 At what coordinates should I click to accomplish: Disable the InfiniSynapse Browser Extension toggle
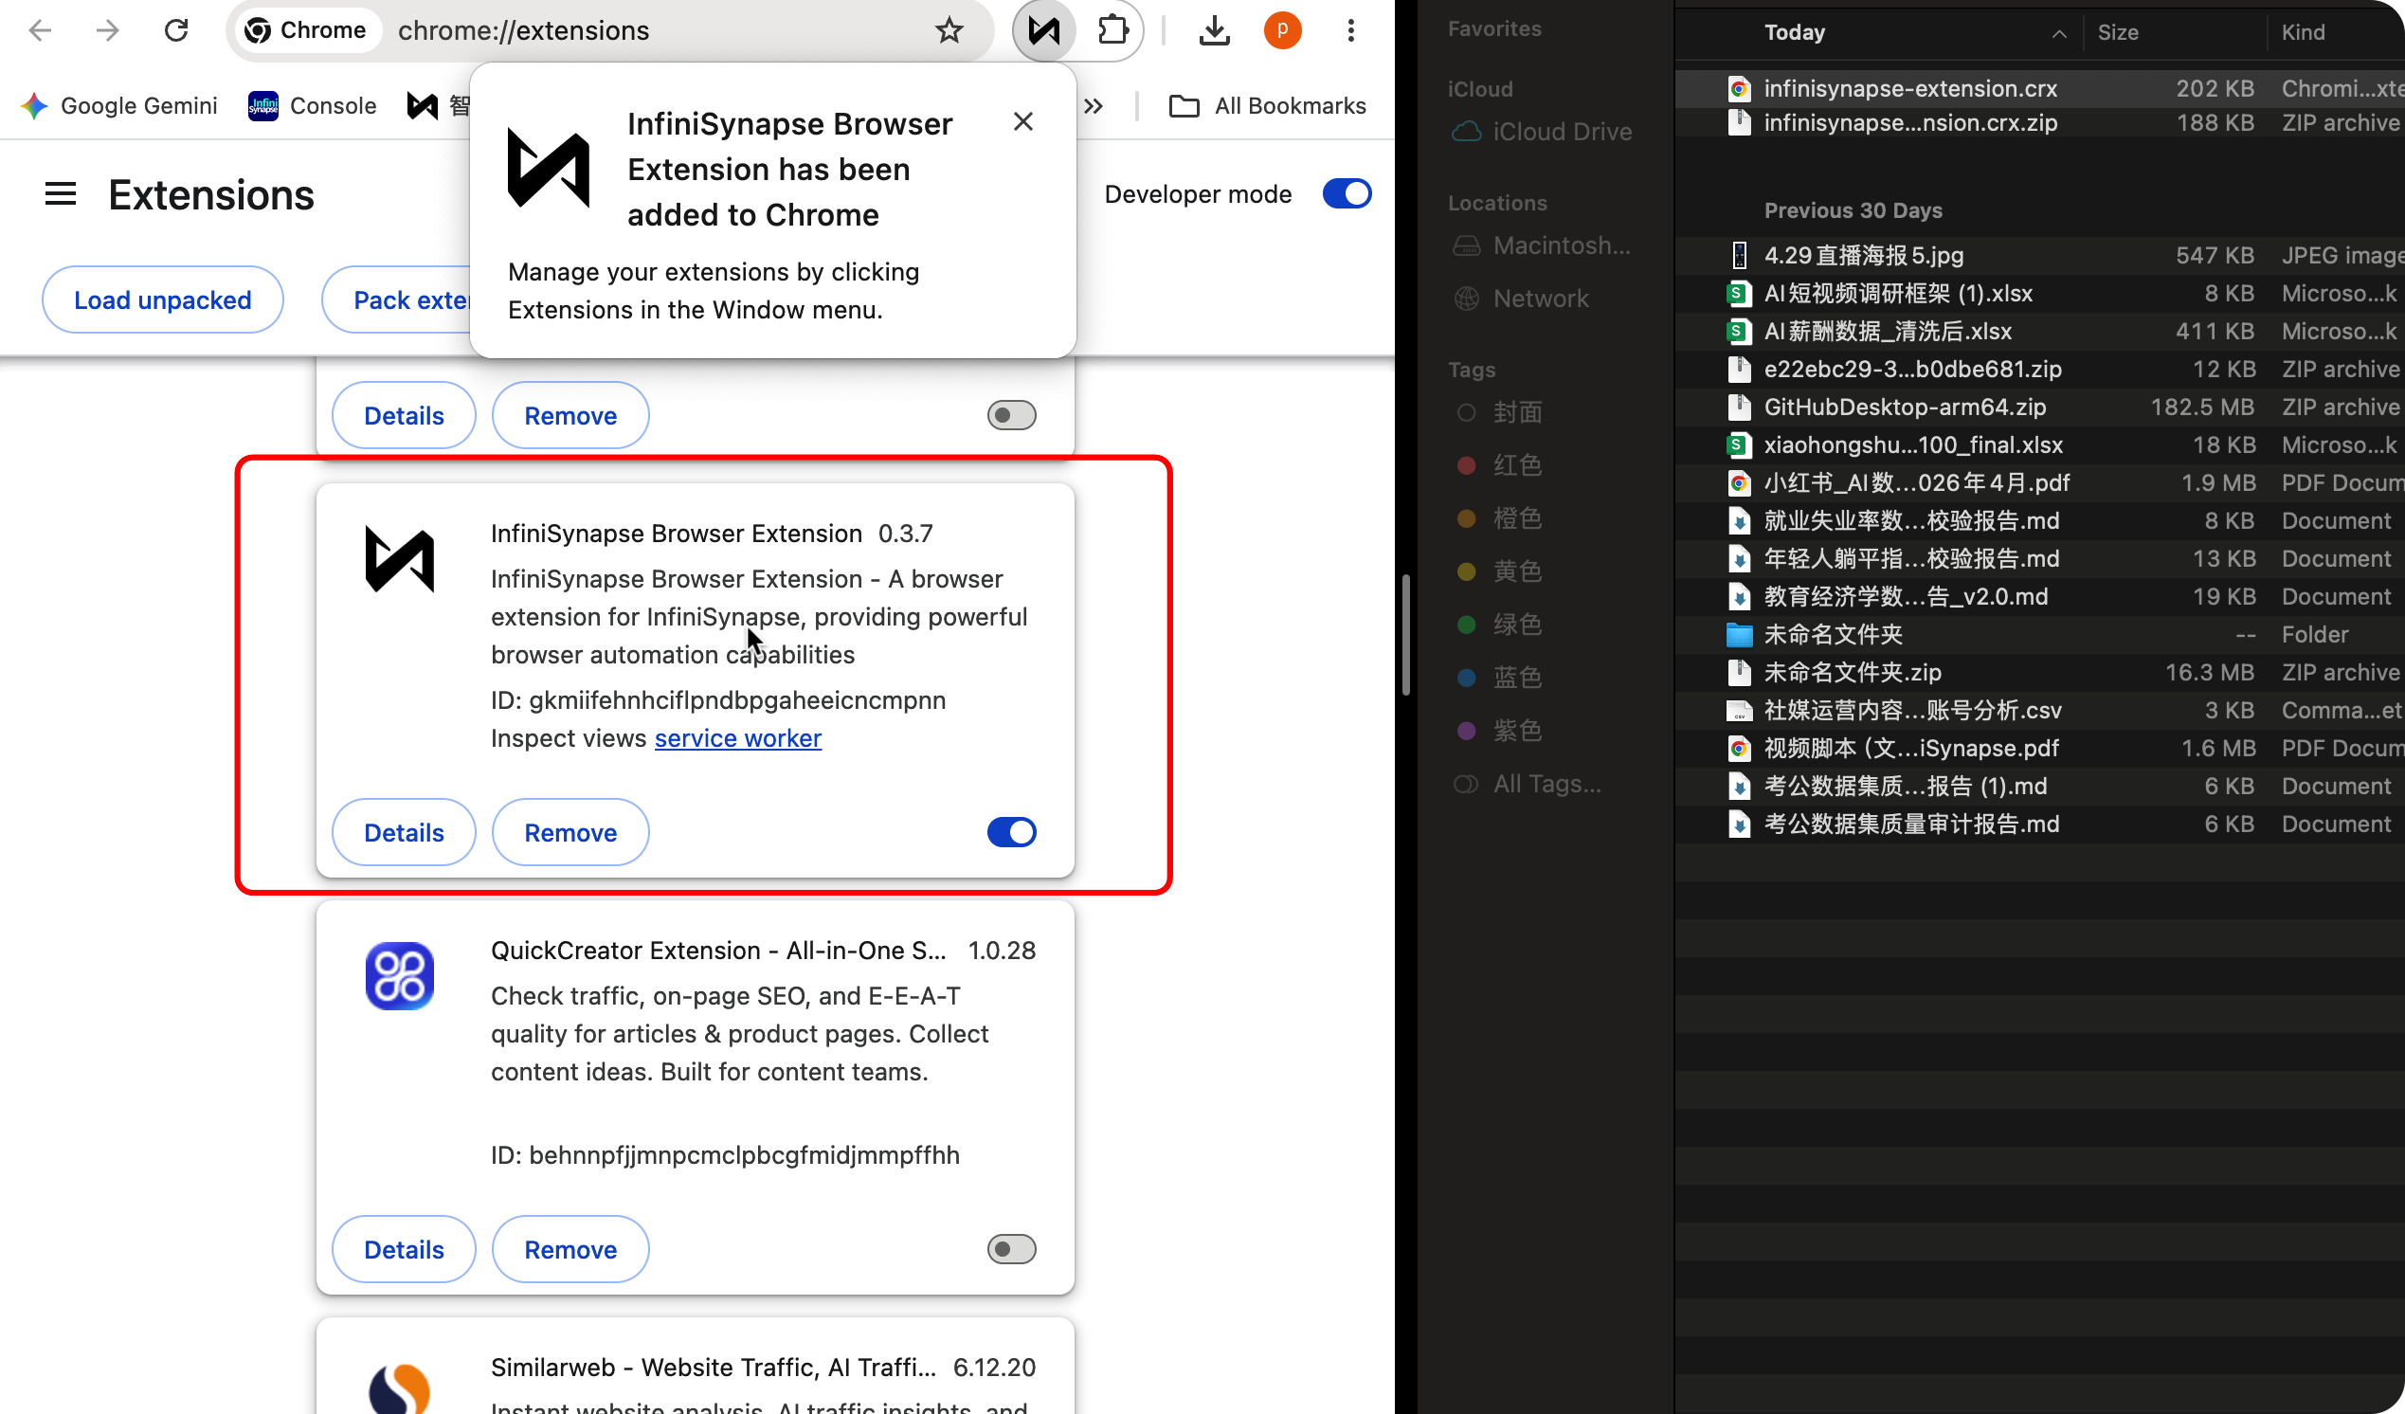pyautogui.click(x=1012, y=831)
